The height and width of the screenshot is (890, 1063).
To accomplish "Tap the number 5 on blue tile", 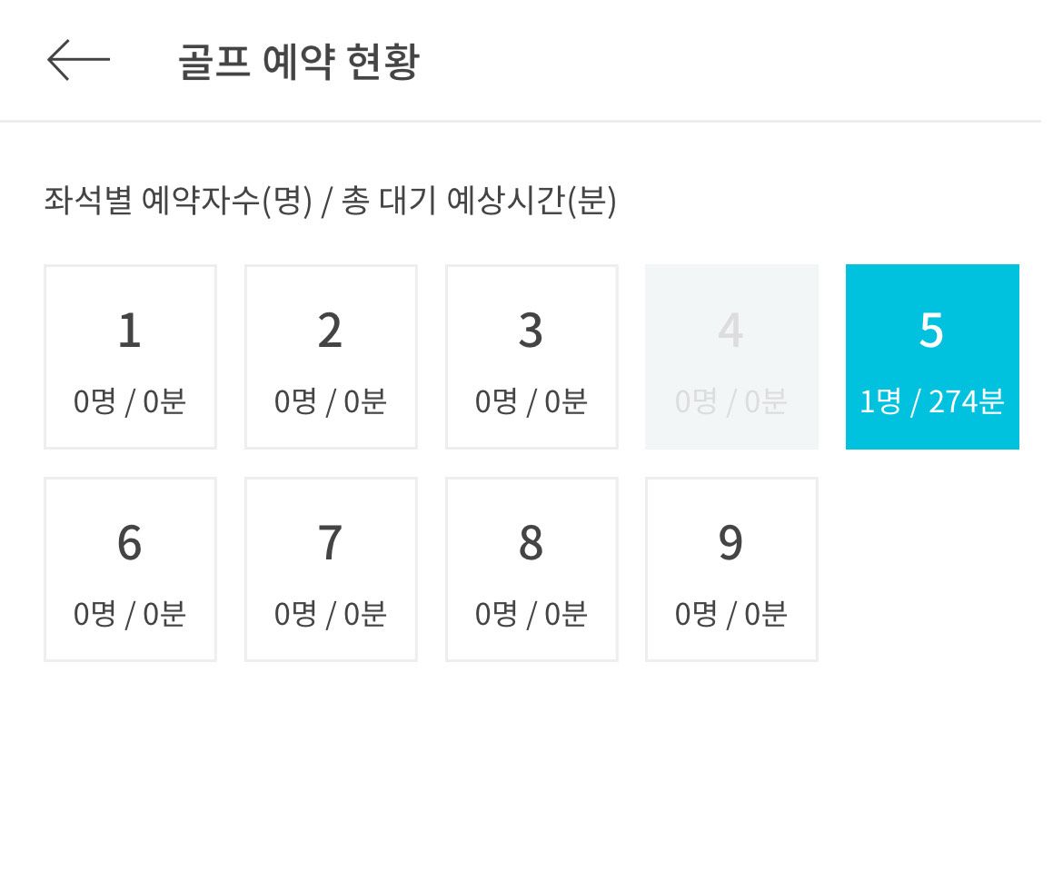I will [x=931, y=331].
